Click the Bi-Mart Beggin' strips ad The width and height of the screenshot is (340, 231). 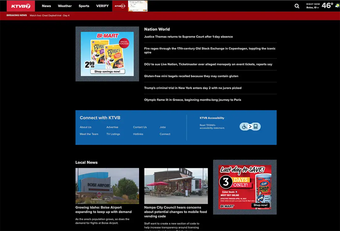coord(107,54)
